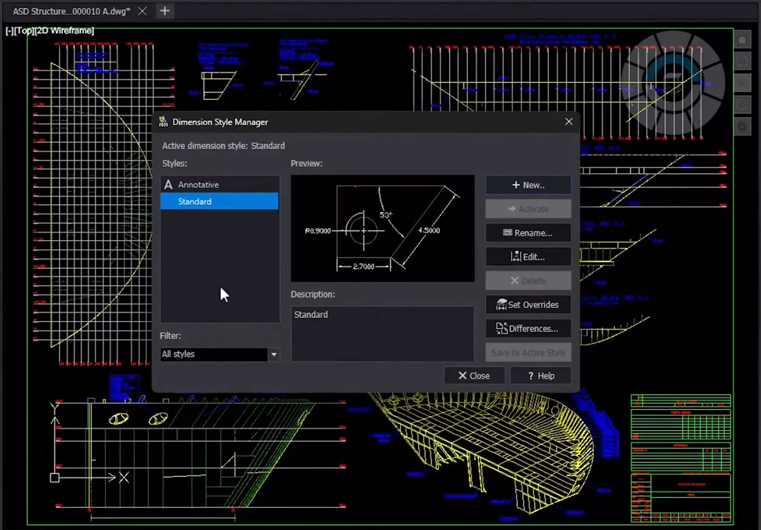Click the ShowMotion icon on the navigation bar
Screen dimensions: 761x530
click(x=743, y=127)
